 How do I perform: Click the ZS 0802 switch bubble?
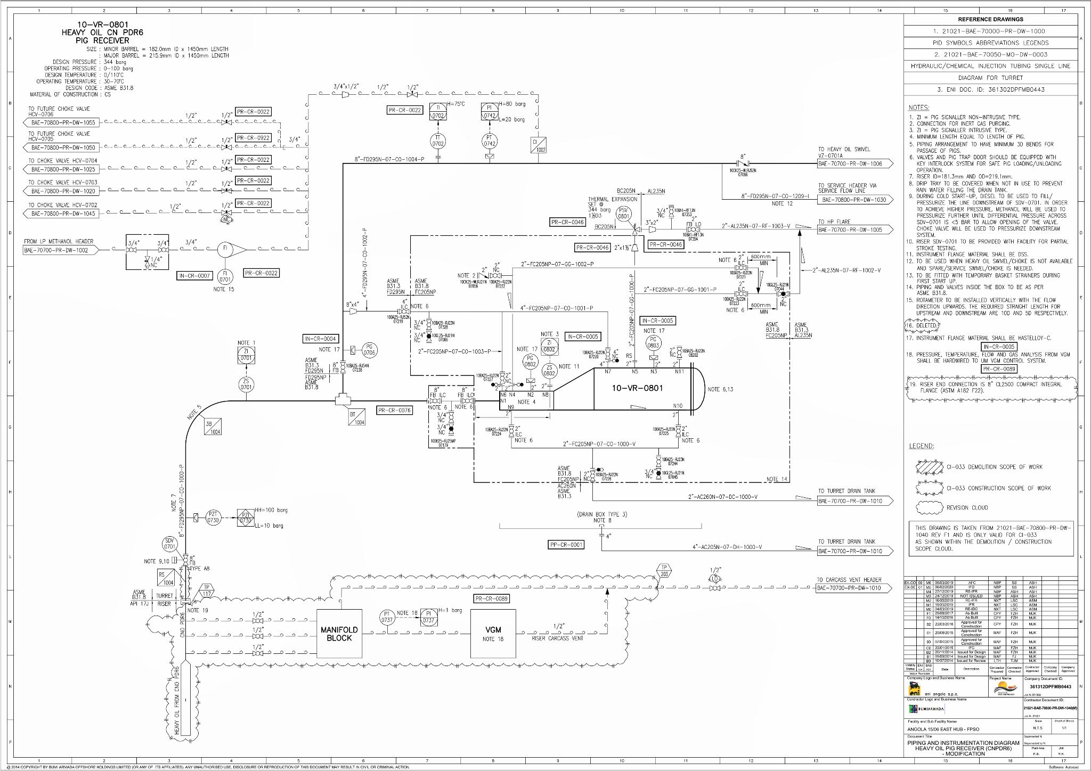549,371
